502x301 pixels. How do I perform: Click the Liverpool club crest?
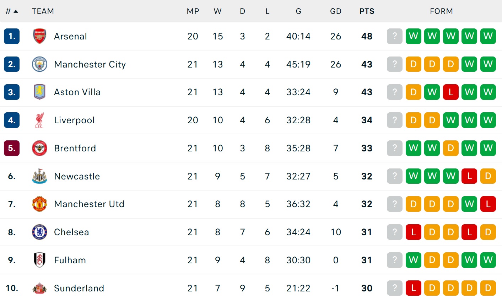(x=39, y=120)
